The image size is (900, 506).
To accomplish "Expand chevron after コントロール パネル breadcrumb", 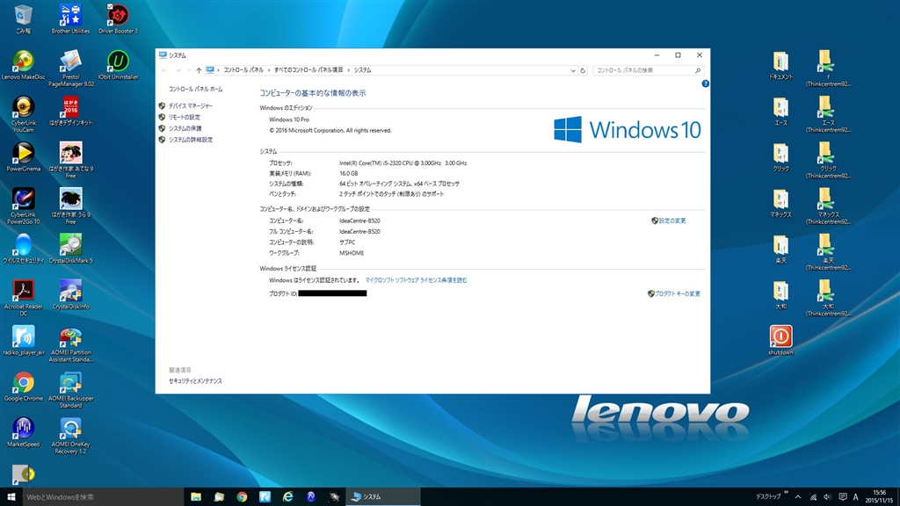I will coord(269,70).
